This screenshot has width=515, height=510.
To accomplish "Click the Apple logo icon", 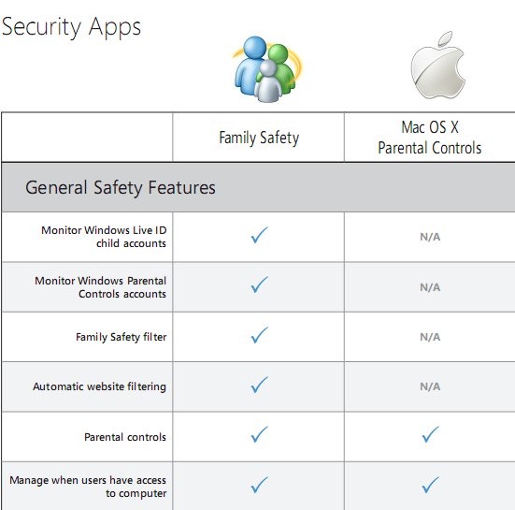I will click(x=437, y=66).
